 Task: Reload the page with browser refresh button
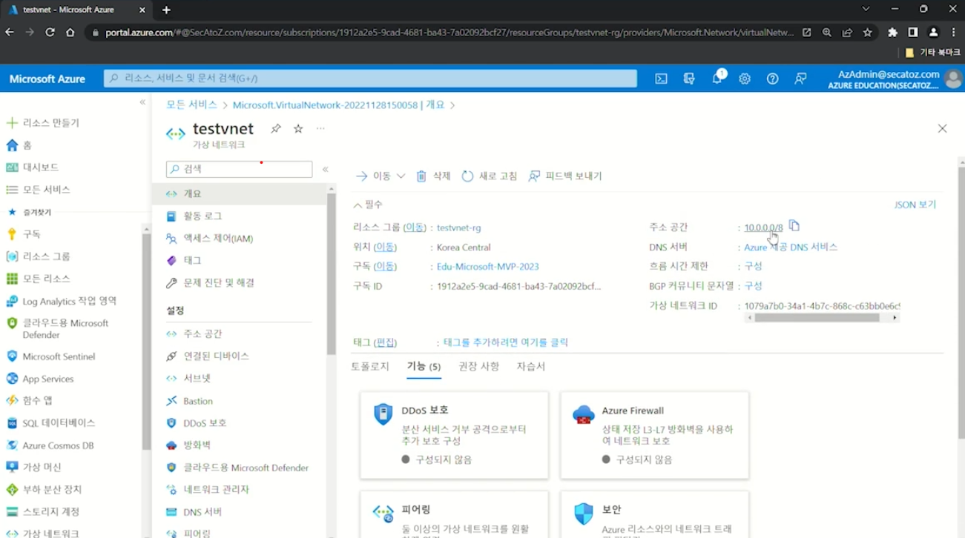point(50,33)
